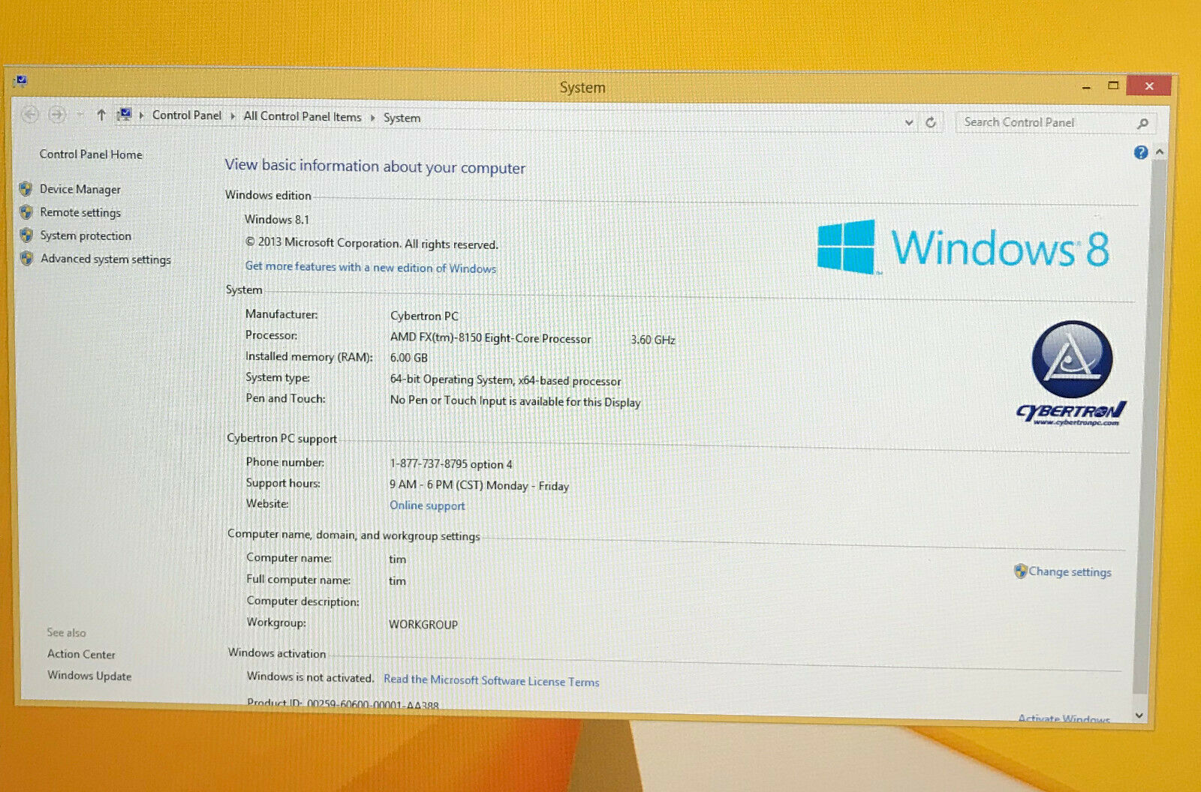Click the vertical scrollbar thumb

tap(1148, 427)
